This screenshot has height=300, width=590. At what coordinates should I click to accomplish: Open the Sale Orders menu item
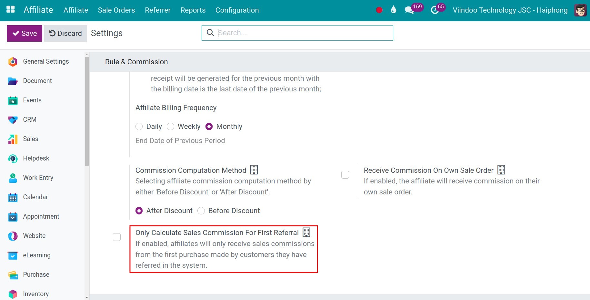click(x=116, y=10)
